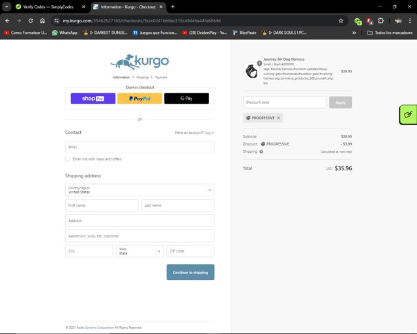Focus the Address field
Image resolution: width=417 pixels, height=334 pixels.
point(139,220)
